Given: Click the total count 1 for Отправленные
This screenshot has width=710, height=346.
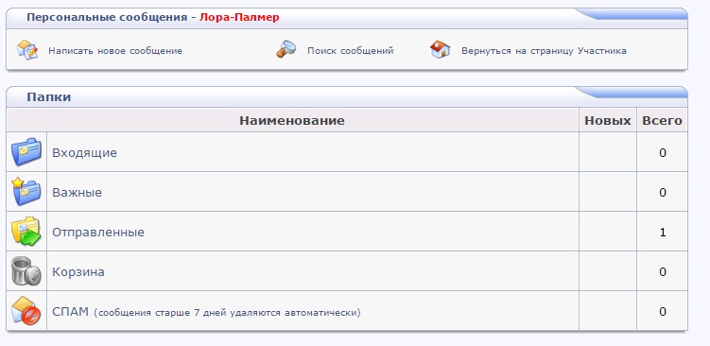Looking at the screenshot, I should (x=663, y=233).
